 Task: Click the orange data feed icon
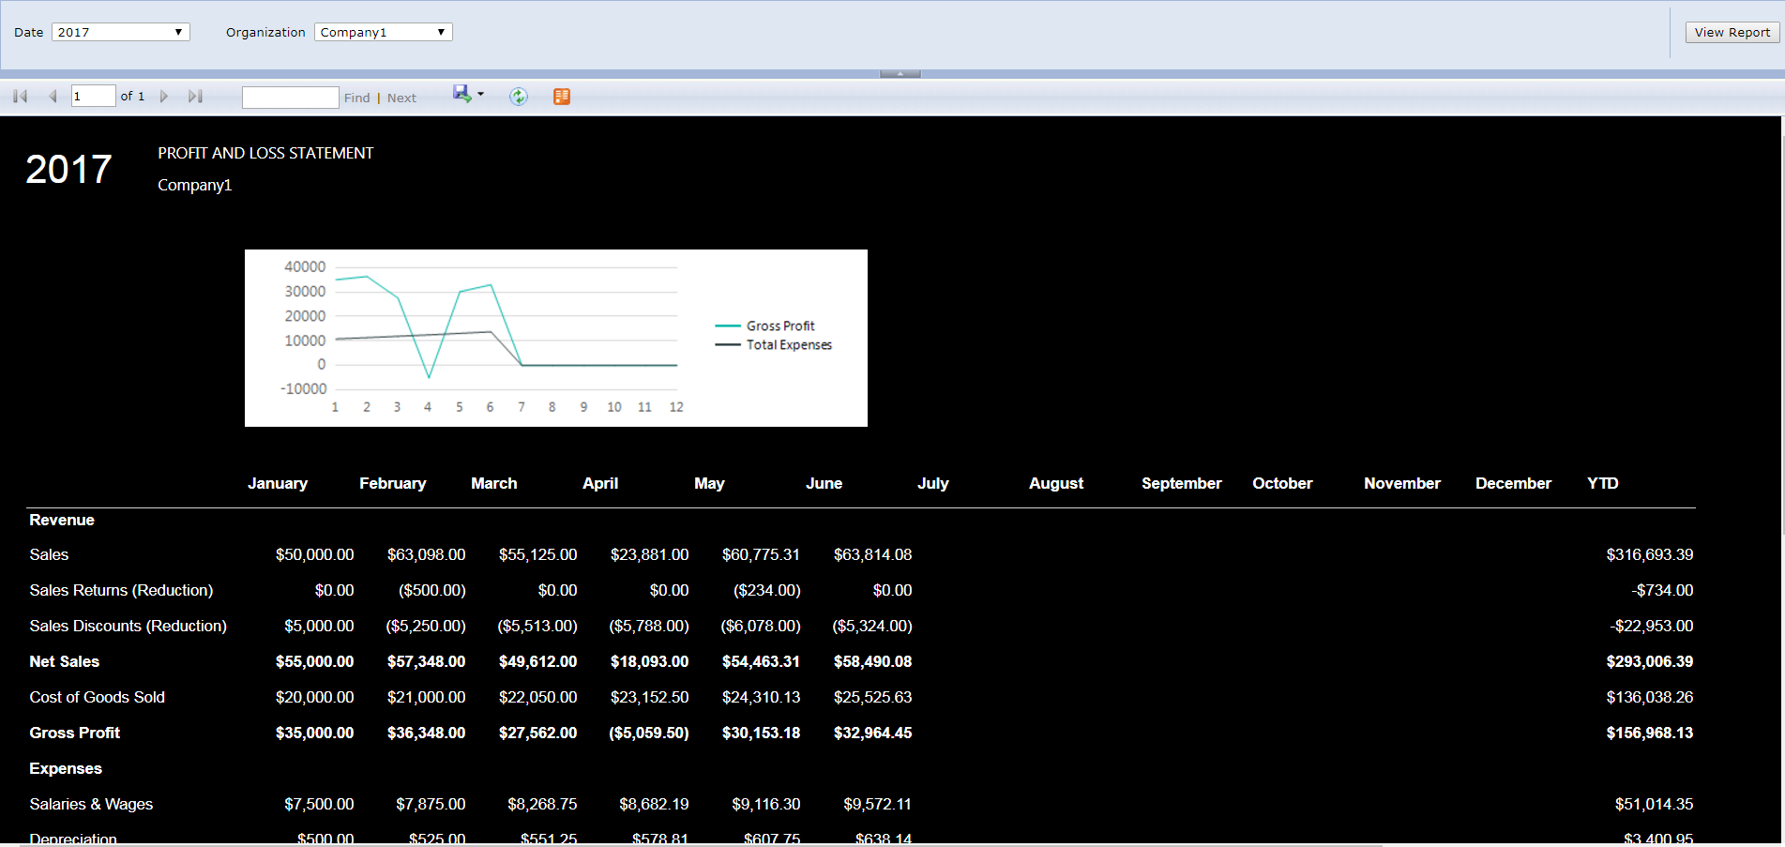(562, 97)
